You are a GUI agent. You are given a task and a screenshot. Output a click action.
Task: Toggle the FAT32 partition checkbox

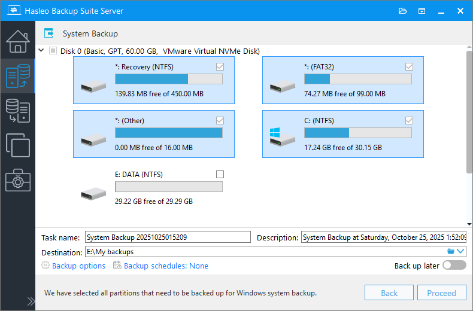[409, 66]
